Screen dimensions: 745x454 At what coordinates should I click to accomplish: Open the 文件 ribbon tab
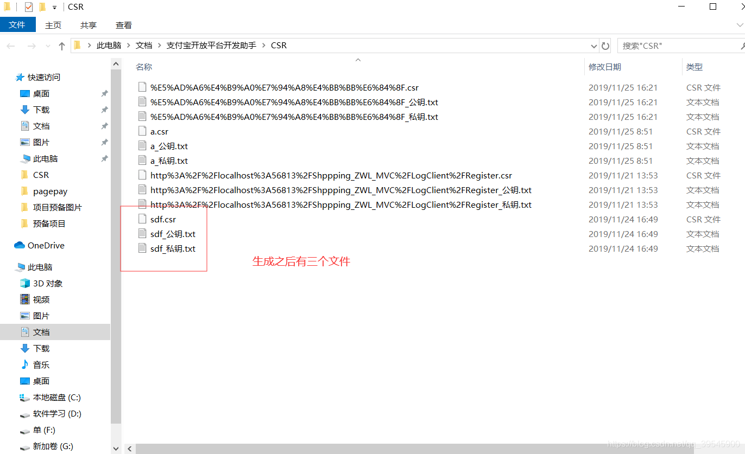17,25
